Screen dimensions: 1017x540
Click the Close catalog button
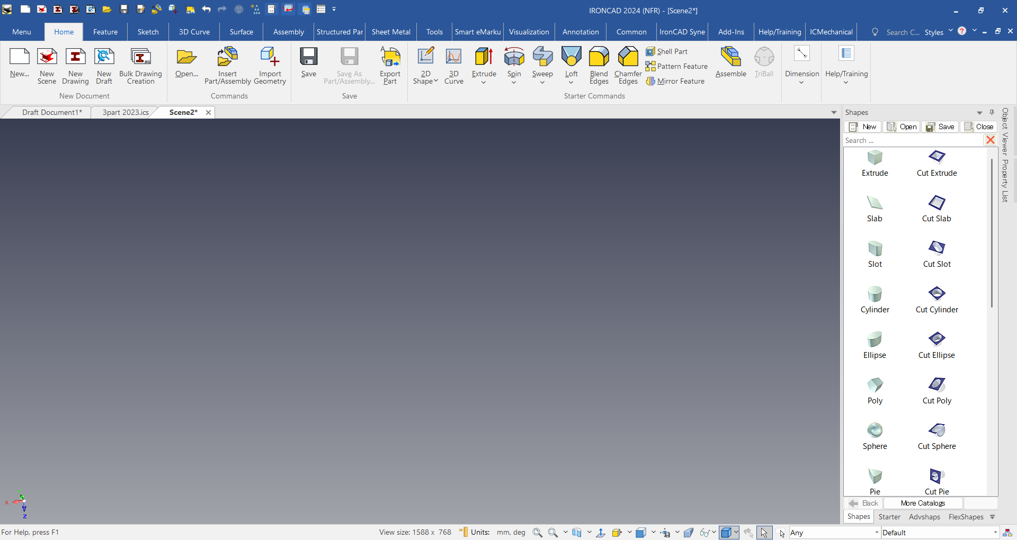979,127
